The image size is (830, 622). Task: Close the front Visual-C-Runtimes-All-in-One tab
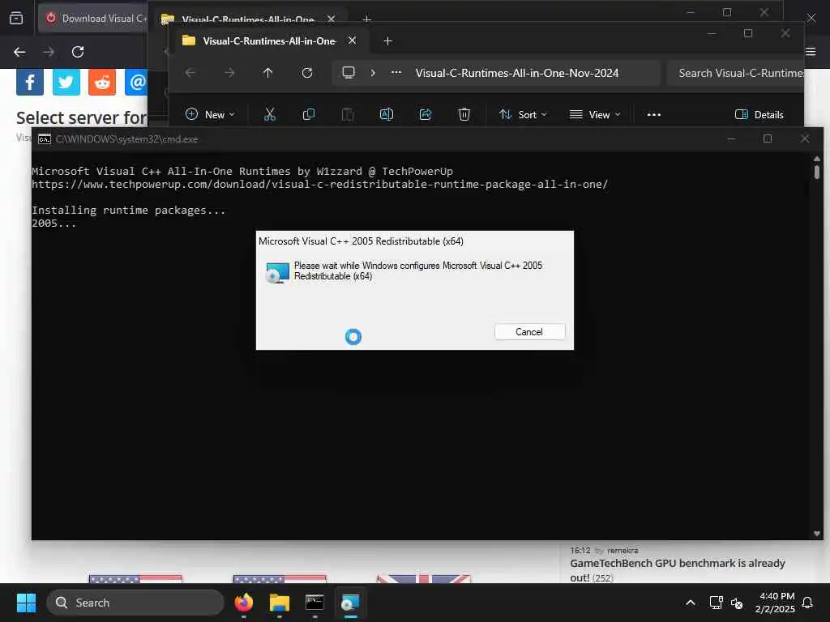coord(352,40)
